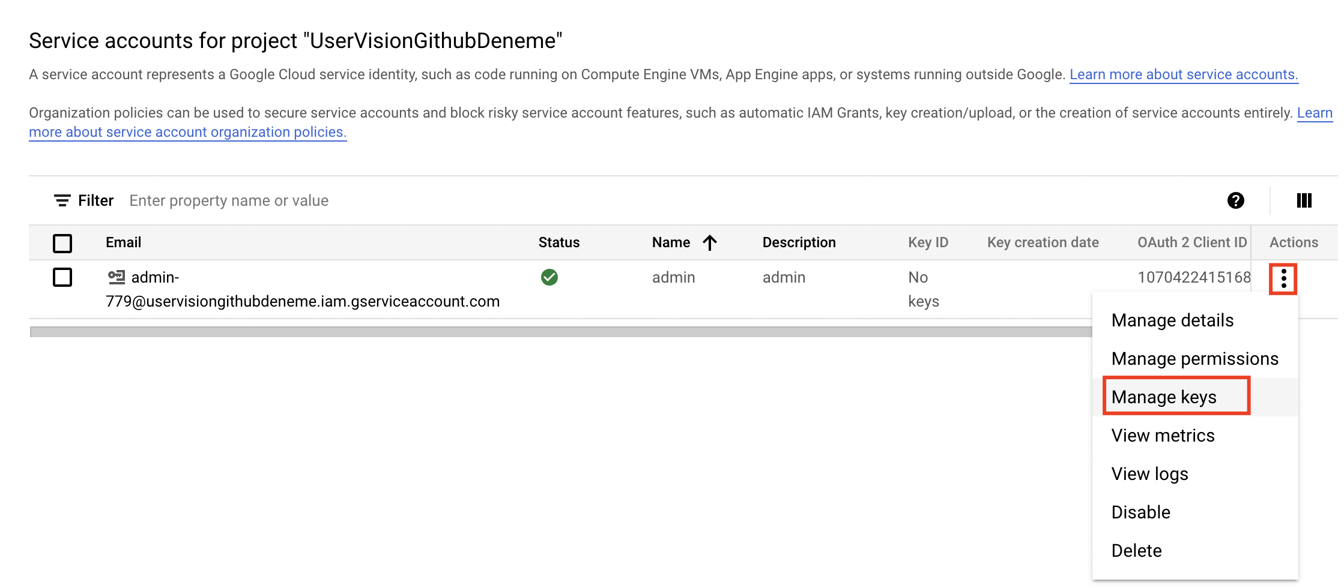Click the three-dot Actions menu for admin account
Image resolution: width=1344 pixels, height=588 pixels.
click(1283, 278)
